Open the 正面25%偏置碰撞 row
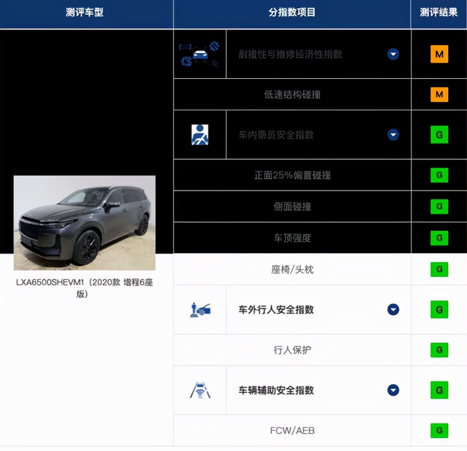This screenshot has height=451, width=467. [x=292, y=175]
